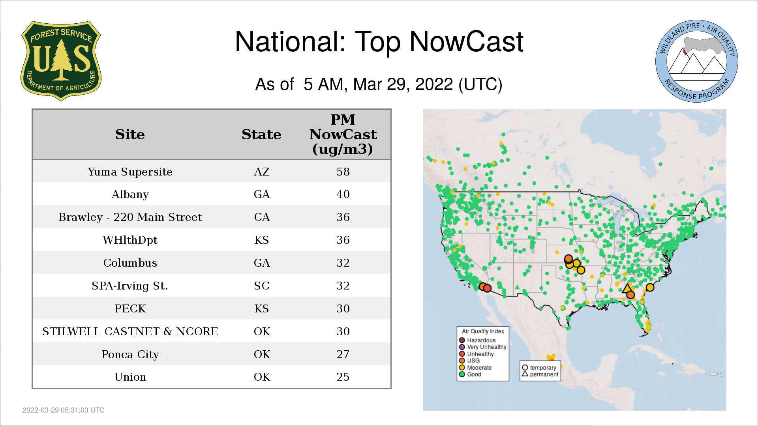Viewport: 758px width, 426px height.
Task: Click the Site column header
Action: point(130,135)
